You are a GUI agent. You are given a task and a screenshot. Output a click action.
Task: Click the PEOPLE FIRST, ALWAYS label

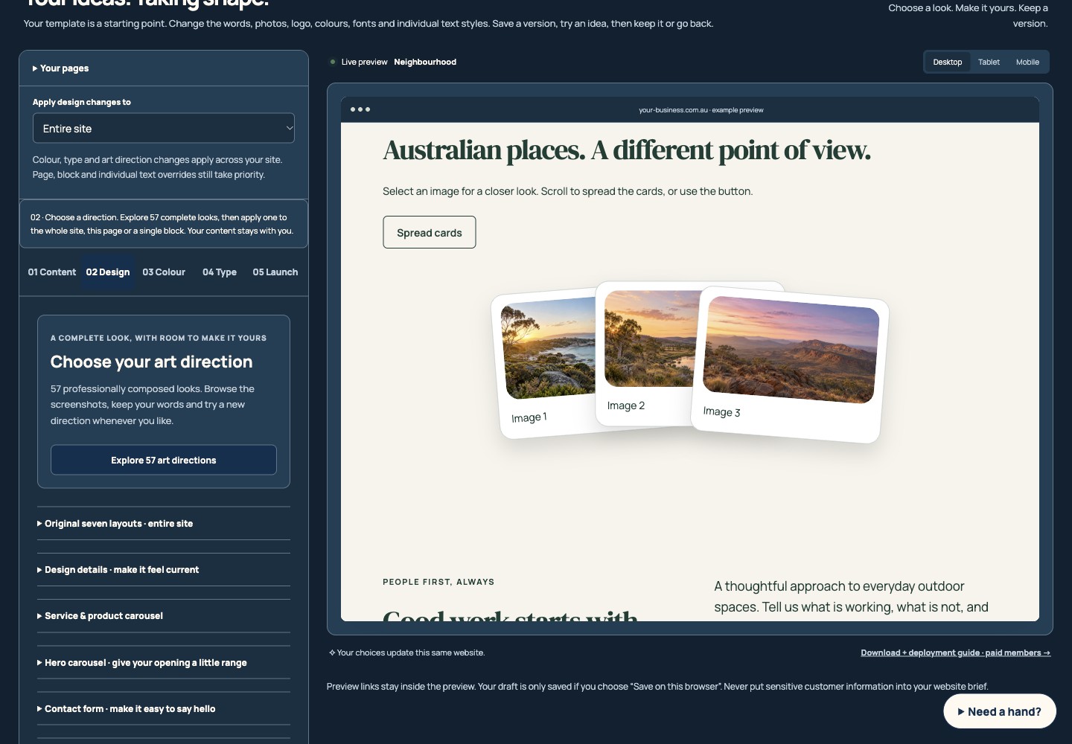438,582
